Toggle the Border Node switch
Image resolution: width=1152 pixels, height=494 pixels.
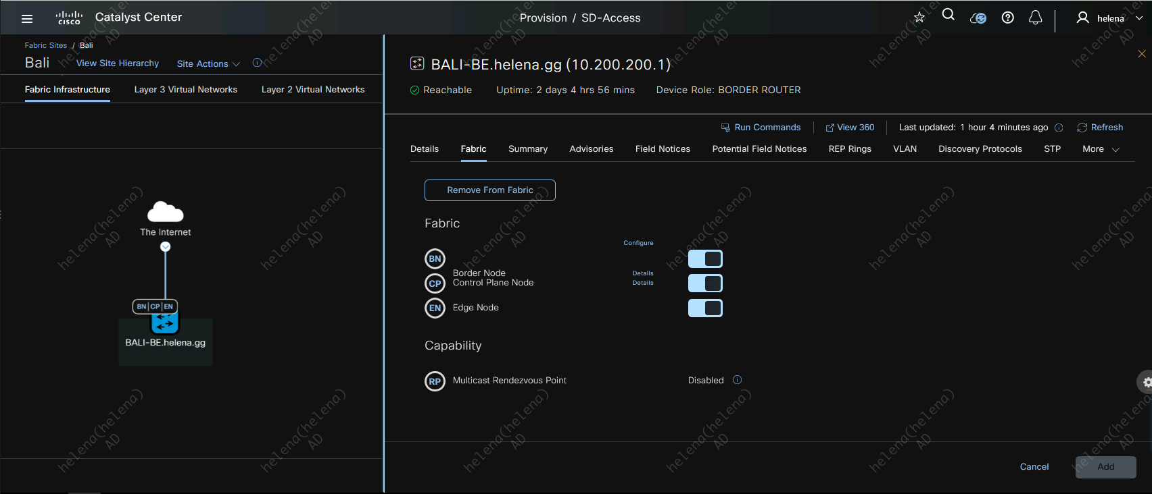(x=705, y=259)
